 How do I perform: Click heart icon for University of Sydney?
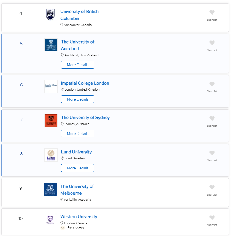[x=212, y=118]
